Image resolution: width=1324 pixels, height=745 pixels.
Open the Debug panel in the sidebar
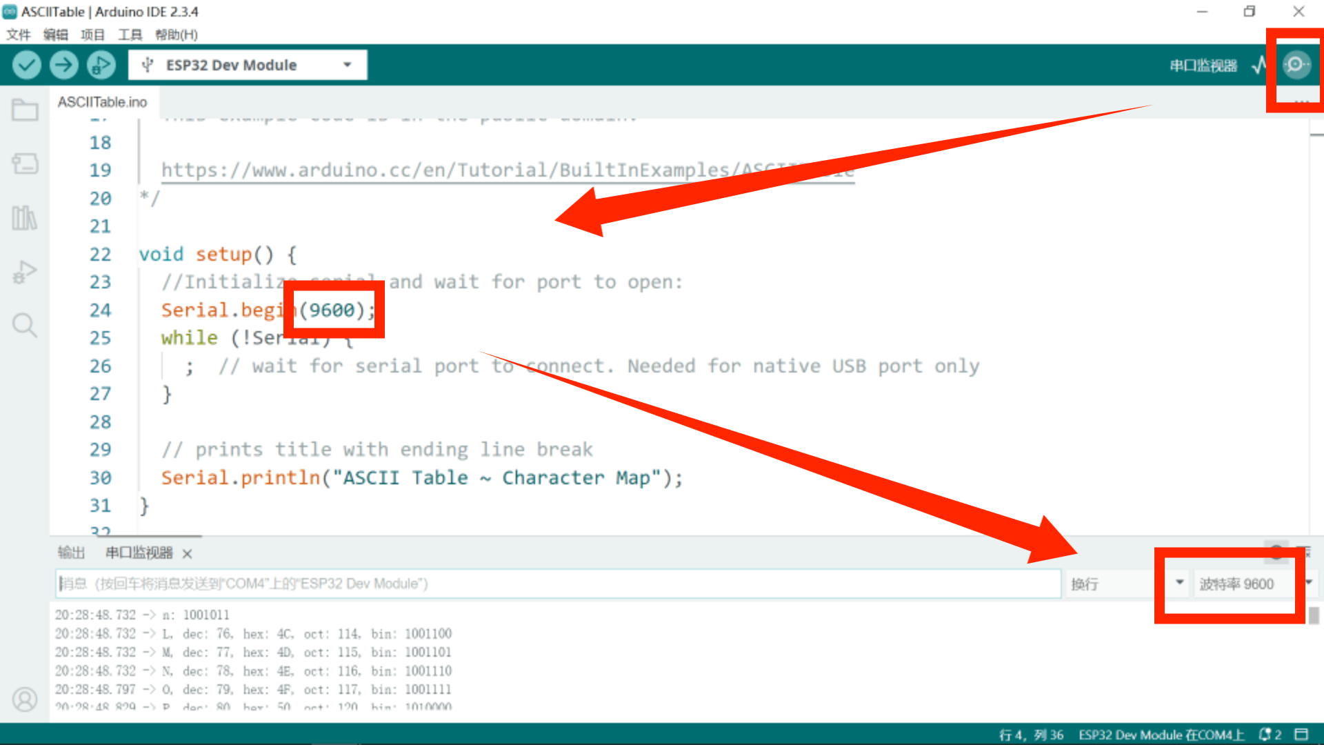click(25, 272)
